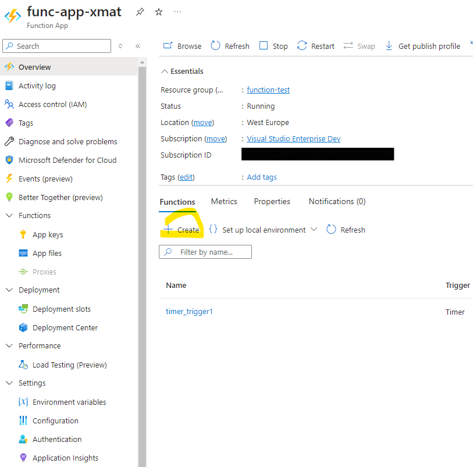Open the more options ellipsis menu
Viewport: 473px width, 467px height.
pyautogui.click(x=177, y=12)
